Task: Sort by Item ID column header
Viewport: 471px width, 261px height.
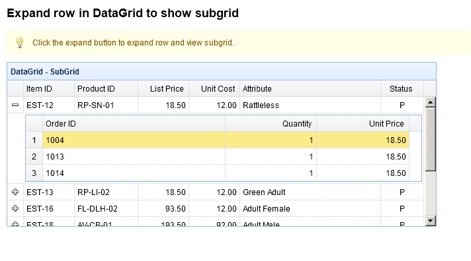Action: tap(49, 88)
